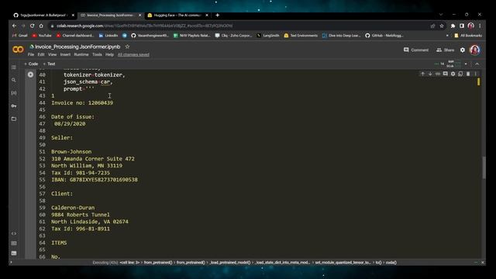Image resolution: width=496 pixels, height=279 pixels.
Task: Open the Chrome profile avatar
Action: pyautogui.click(x=471, y=26)
